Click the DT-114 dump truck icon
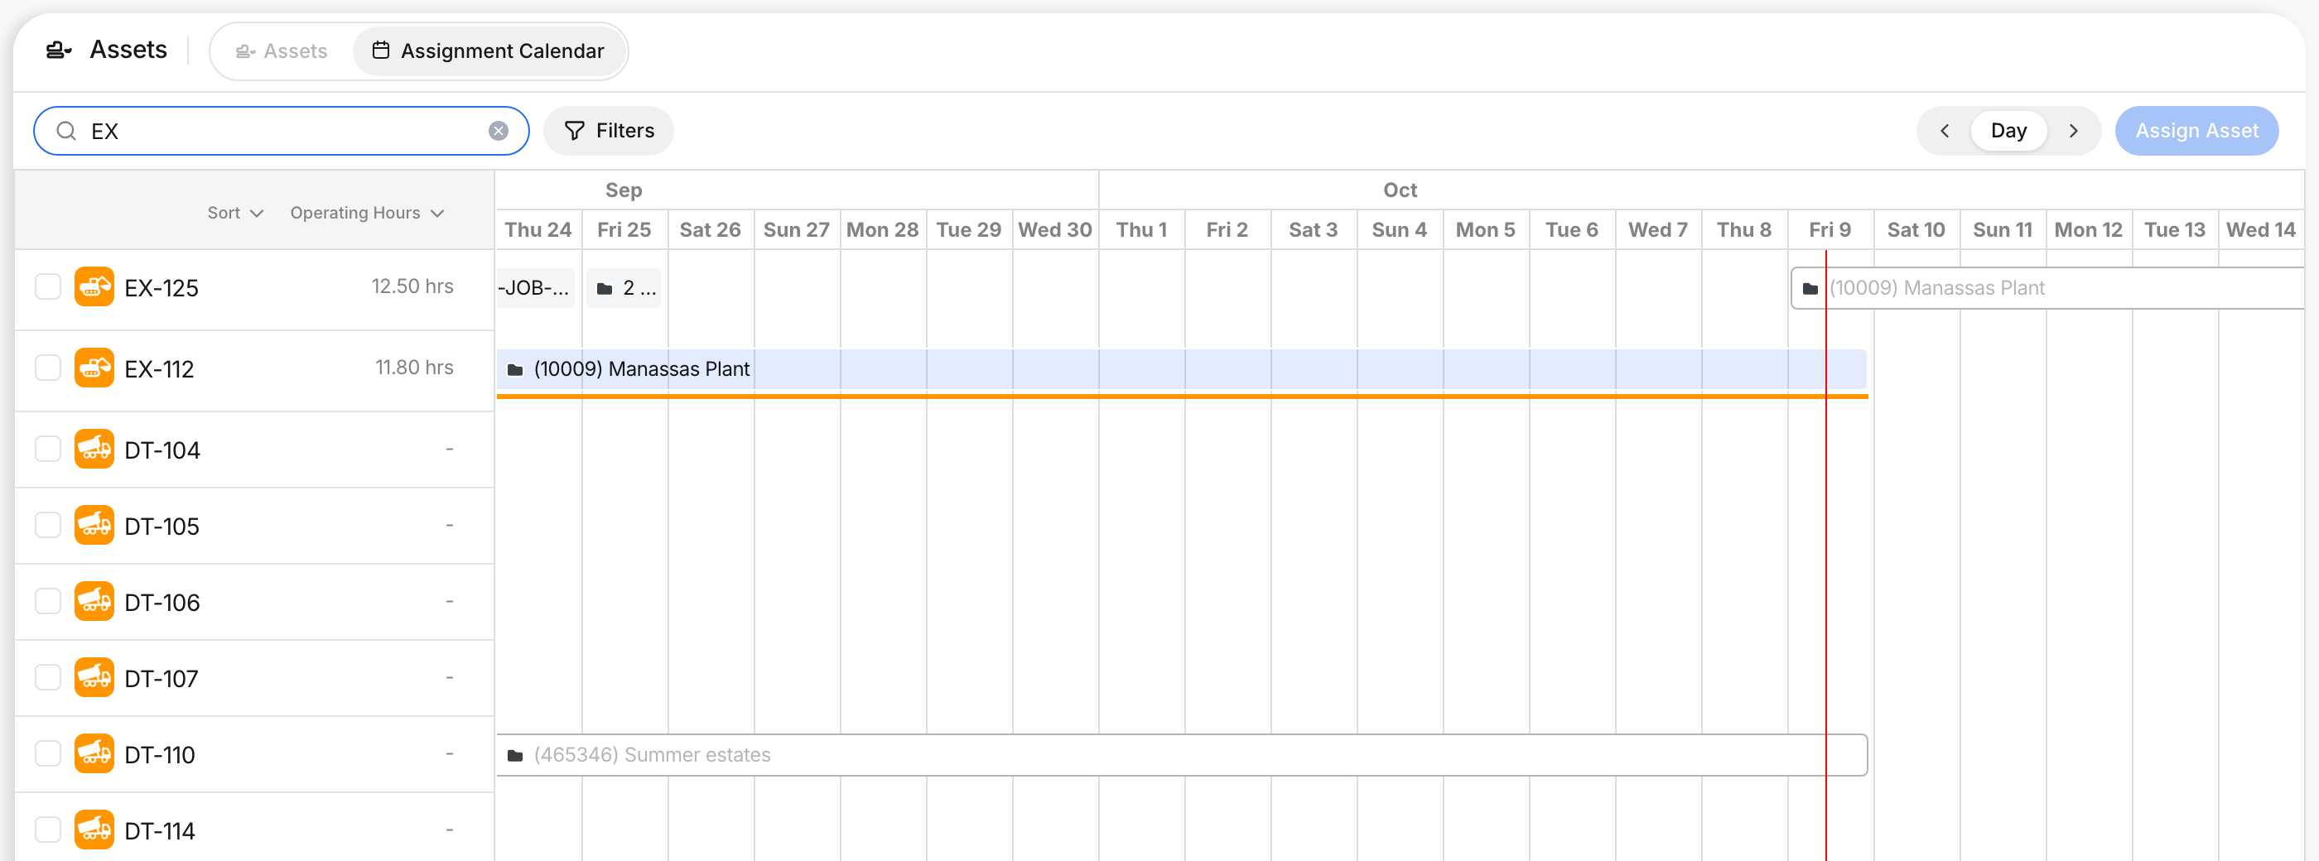 [94, 830]
